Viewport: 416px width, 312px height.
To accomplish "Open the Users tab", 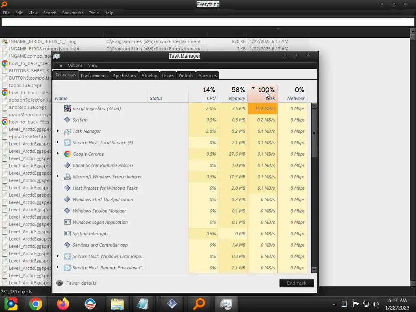I will coord(168,76).
